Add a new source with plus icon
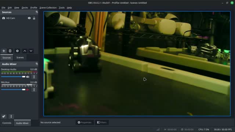 4,51
